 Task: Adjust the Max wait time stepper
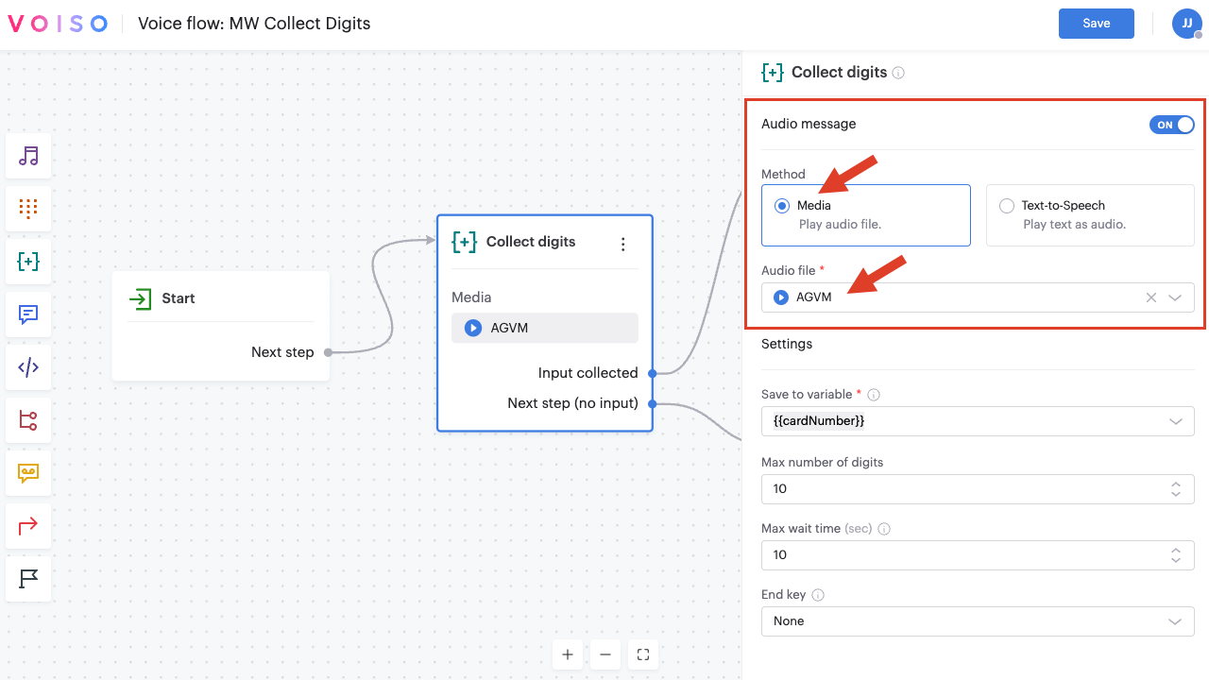1176,555
